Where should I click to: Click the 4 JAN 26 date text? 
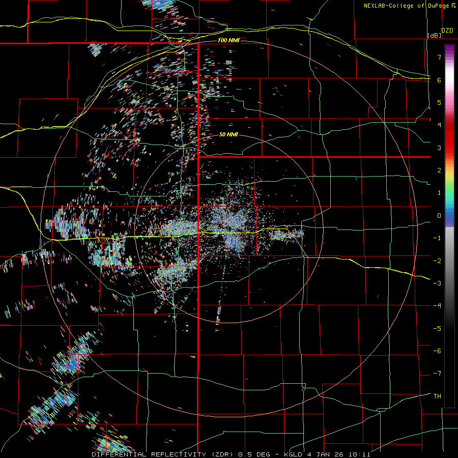325,454
